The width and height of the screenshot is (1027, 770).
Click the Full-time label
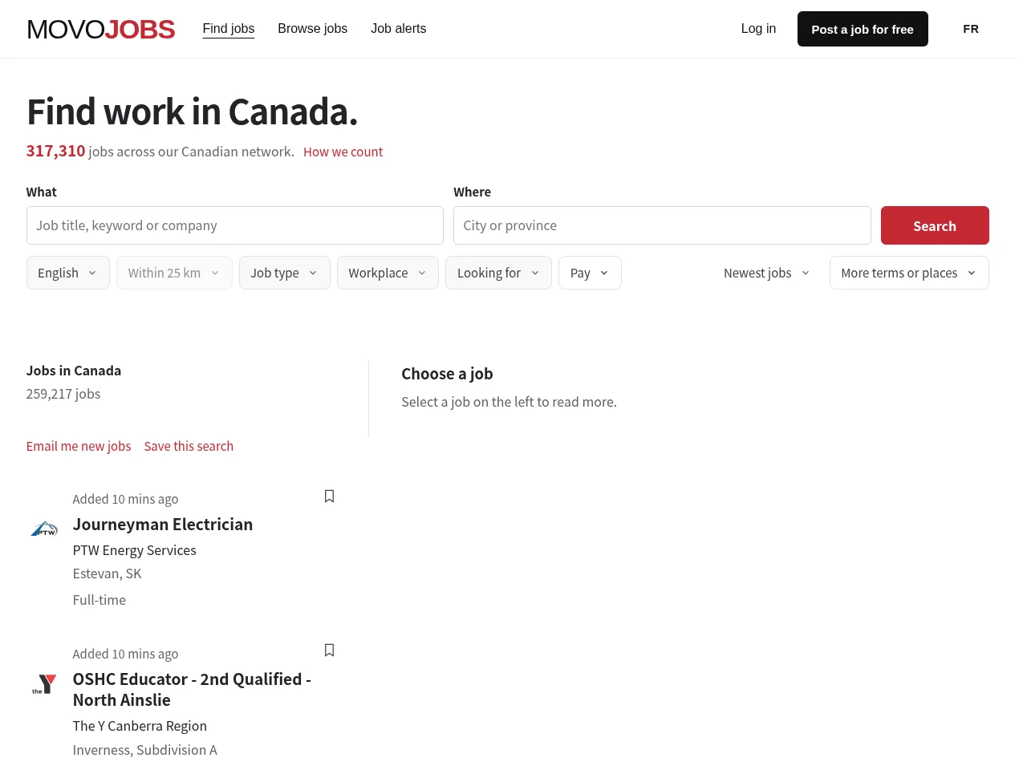click(99, 600)
